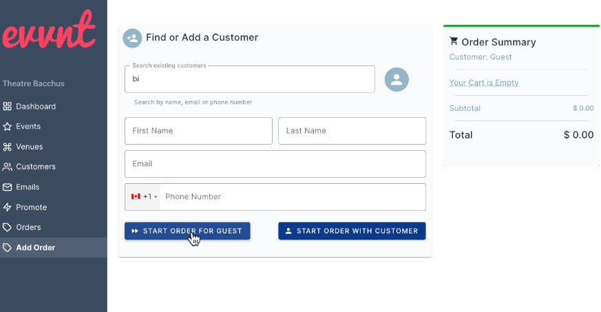The width and height of the screenshot is (601, 312).
Task: Focus the Search existing customers field
Action: (x=249, y=79)
